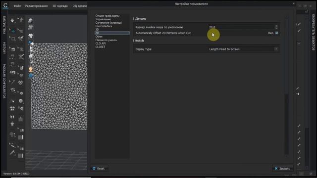
Task: Toggle the Вкл. Automatically Offset 2D Patterns checkbox
Action: click(276, 33)
